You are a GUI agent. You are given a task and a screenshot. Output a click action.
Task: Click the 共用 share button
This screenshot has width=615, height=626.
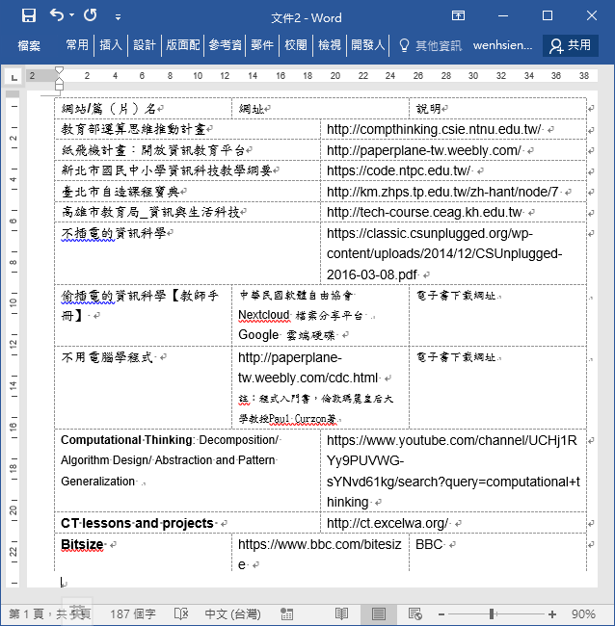571,45
